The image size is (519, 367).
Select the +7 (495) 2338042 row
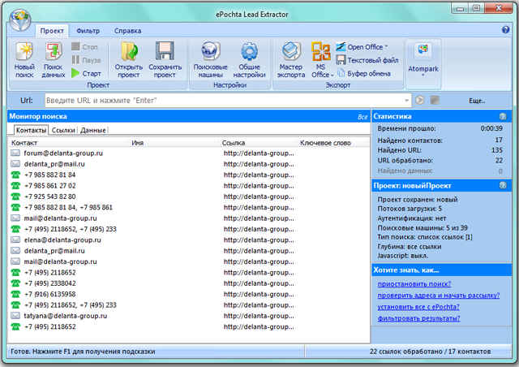(x=189, y=283)
